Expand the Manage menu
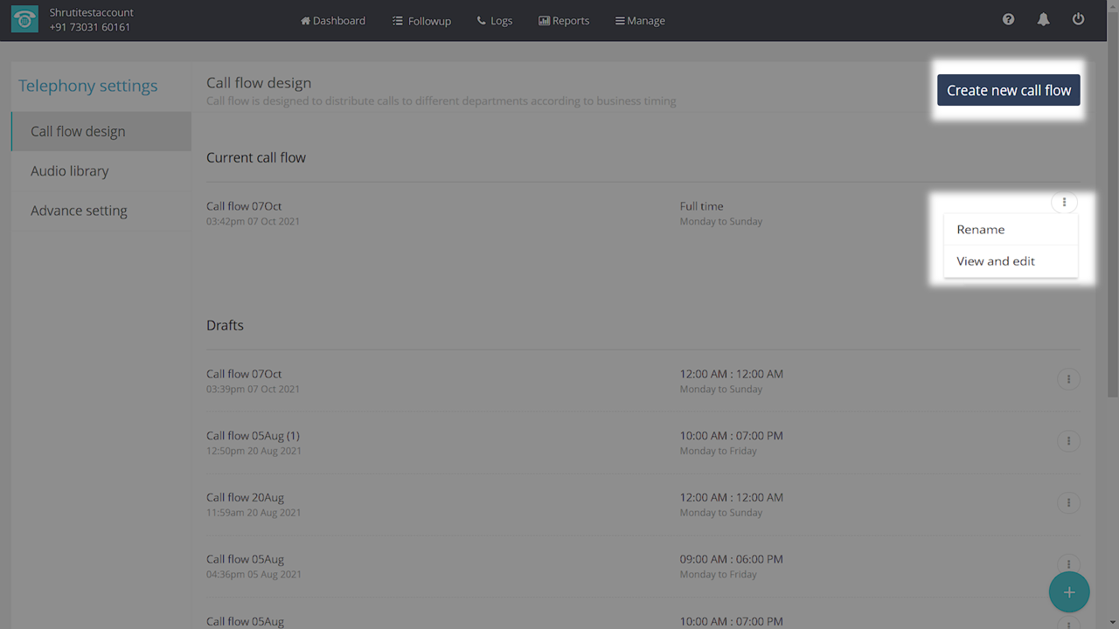Screen dimensions: 1119x629 click(x=640, y=20)
